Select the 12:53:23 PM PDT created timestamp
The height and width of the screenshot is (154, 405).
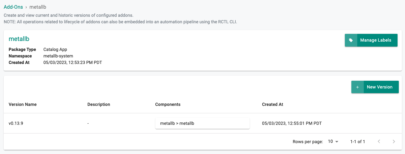73,62
